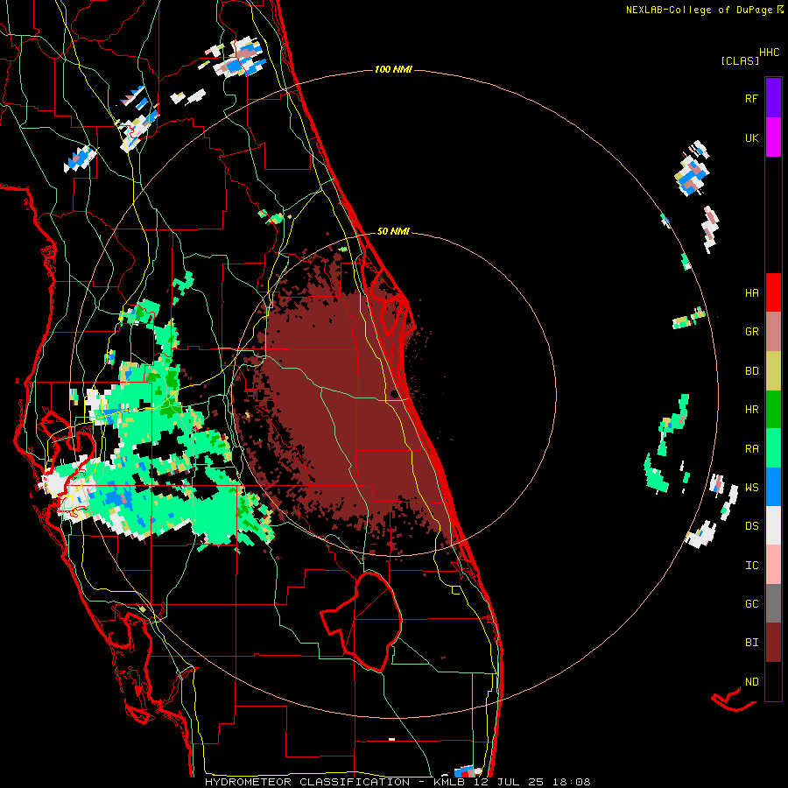This screenshot has height=788, width=788.
Task: Click the white DS legend swatch
Action: click(x=773, y=525)
